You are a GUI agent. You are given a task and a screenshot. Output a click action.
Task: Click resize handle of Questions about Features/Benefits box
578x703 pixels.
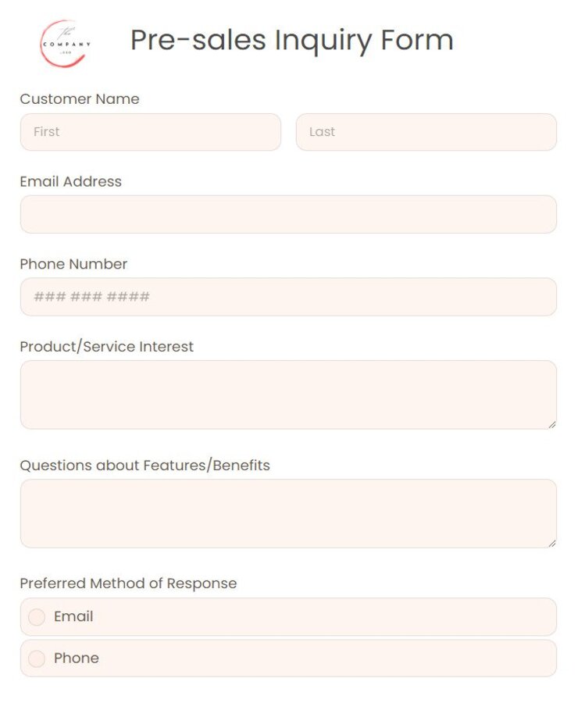(x=551, y=543)
